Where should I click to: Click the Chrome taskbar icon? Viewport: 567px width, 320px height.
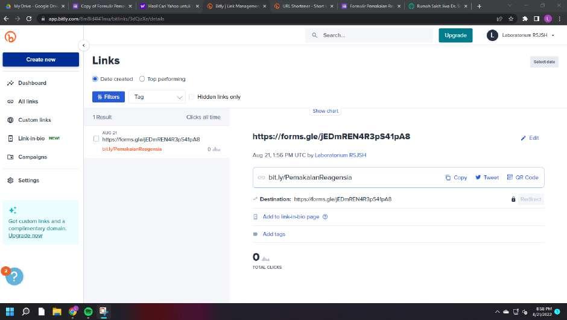72,312
